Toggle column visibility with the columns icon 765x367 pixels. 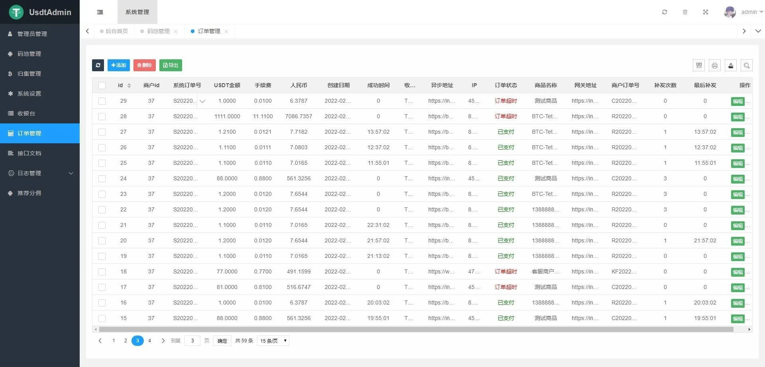698,65
